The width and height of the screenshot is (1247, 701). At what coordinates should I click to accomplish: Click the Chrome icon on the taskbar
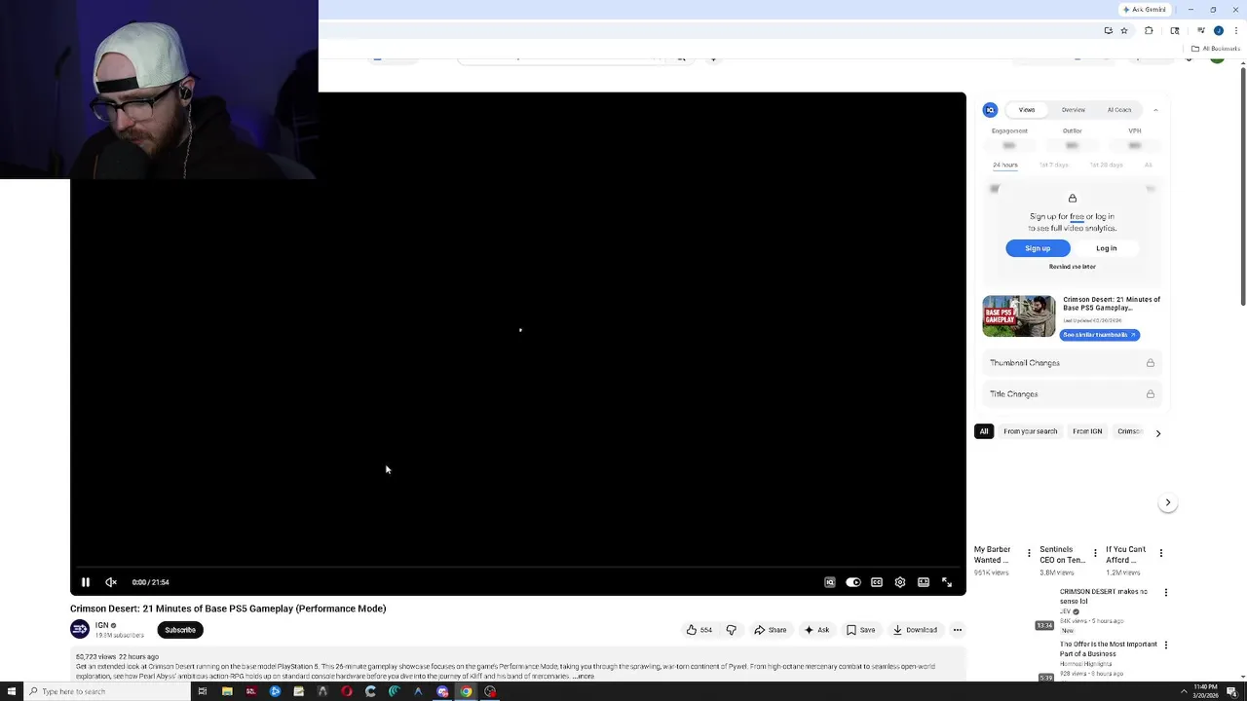[x=466, y=691]
